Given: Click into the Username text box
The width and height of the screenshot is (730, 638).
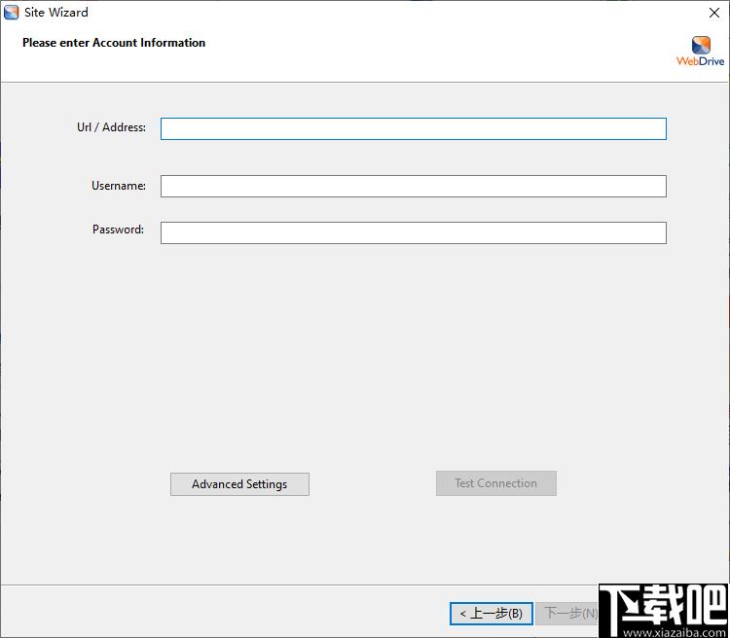Looking at the screenshot, I should (x=413, y=186).
